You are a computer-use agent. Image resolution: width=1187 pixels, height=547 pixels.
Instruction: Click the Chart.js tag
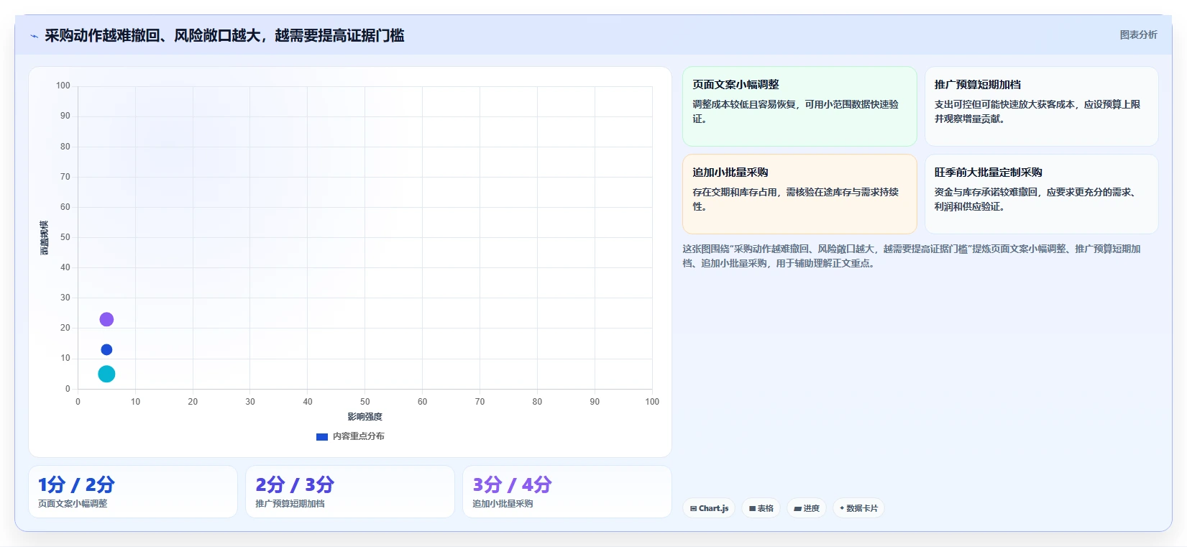(x=709, y=508)
